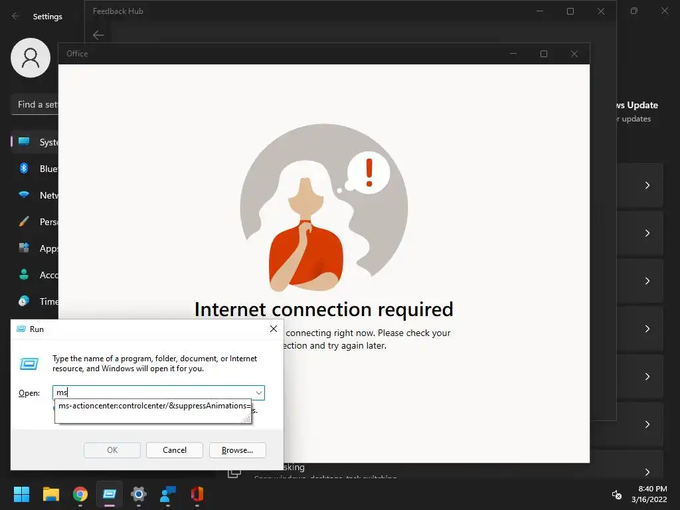
Task: Click the Settings user profile avatar
Action: tap(31, 58)
